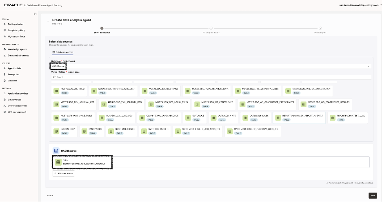This screenshot has height=202, width=382.
Task: Open the user account dropdown menu
Action: (x=380, y=4)
